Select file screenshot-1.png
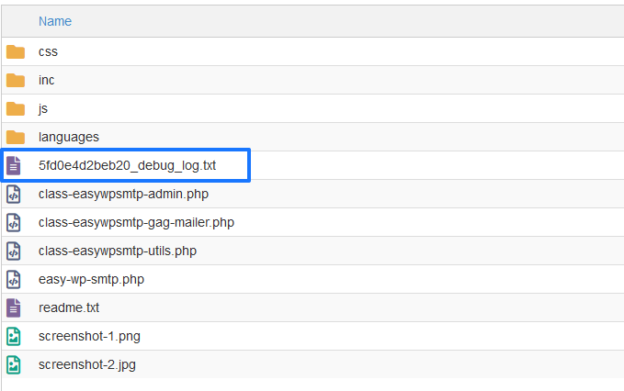 pos(89,336)
